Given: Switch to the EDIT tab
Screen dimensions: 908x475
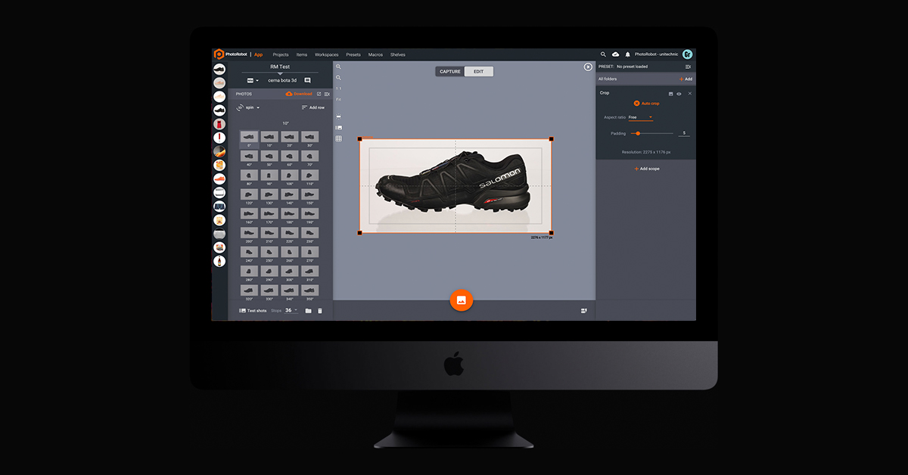Looking at the screenshot, I should click(x=480, y=70).
